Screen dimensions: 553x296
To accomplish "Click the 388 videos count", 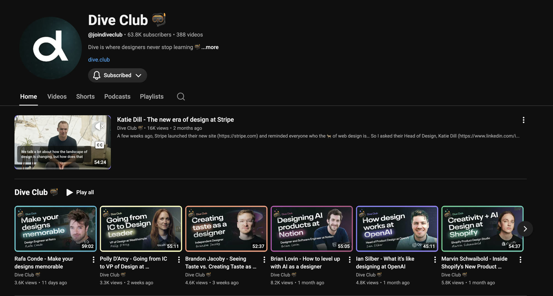I will click(190, 35).
